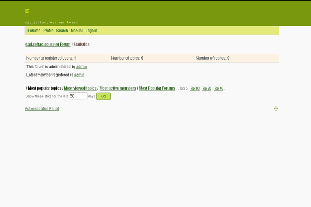The image size is (311, 207).
Task: Select Most popular topics view
Action: pos(45,88)
